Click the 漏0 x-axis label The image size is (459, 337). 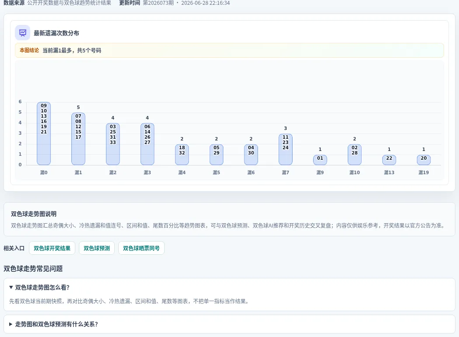click(x=44, y=172)
